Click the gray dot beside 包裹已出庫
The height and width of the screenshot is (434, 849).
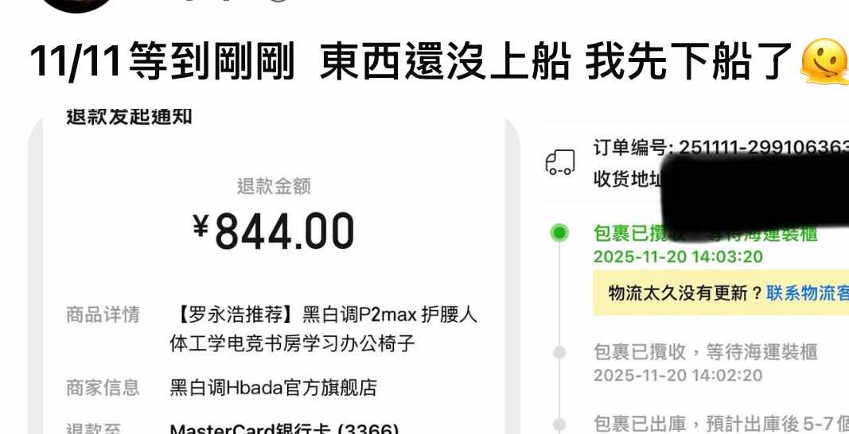coord(559,424)
